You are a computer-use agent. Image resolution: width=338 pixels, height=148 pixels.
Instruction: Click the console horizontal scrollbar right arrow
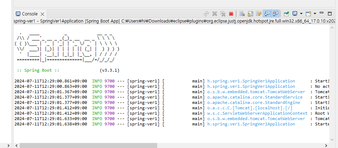point(326,145)
